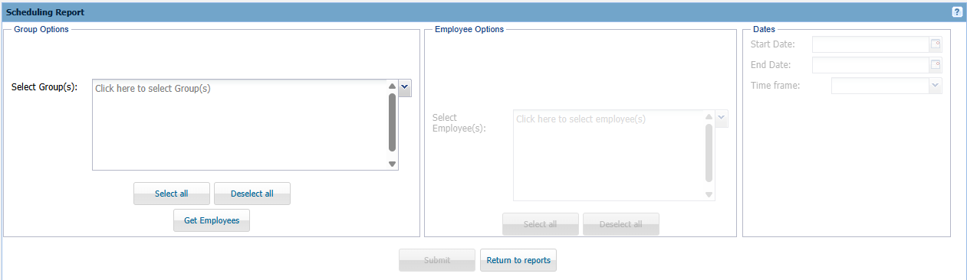Click inside the Select Group(s) list box
The image size is (967, 280).
click(239, 125)
